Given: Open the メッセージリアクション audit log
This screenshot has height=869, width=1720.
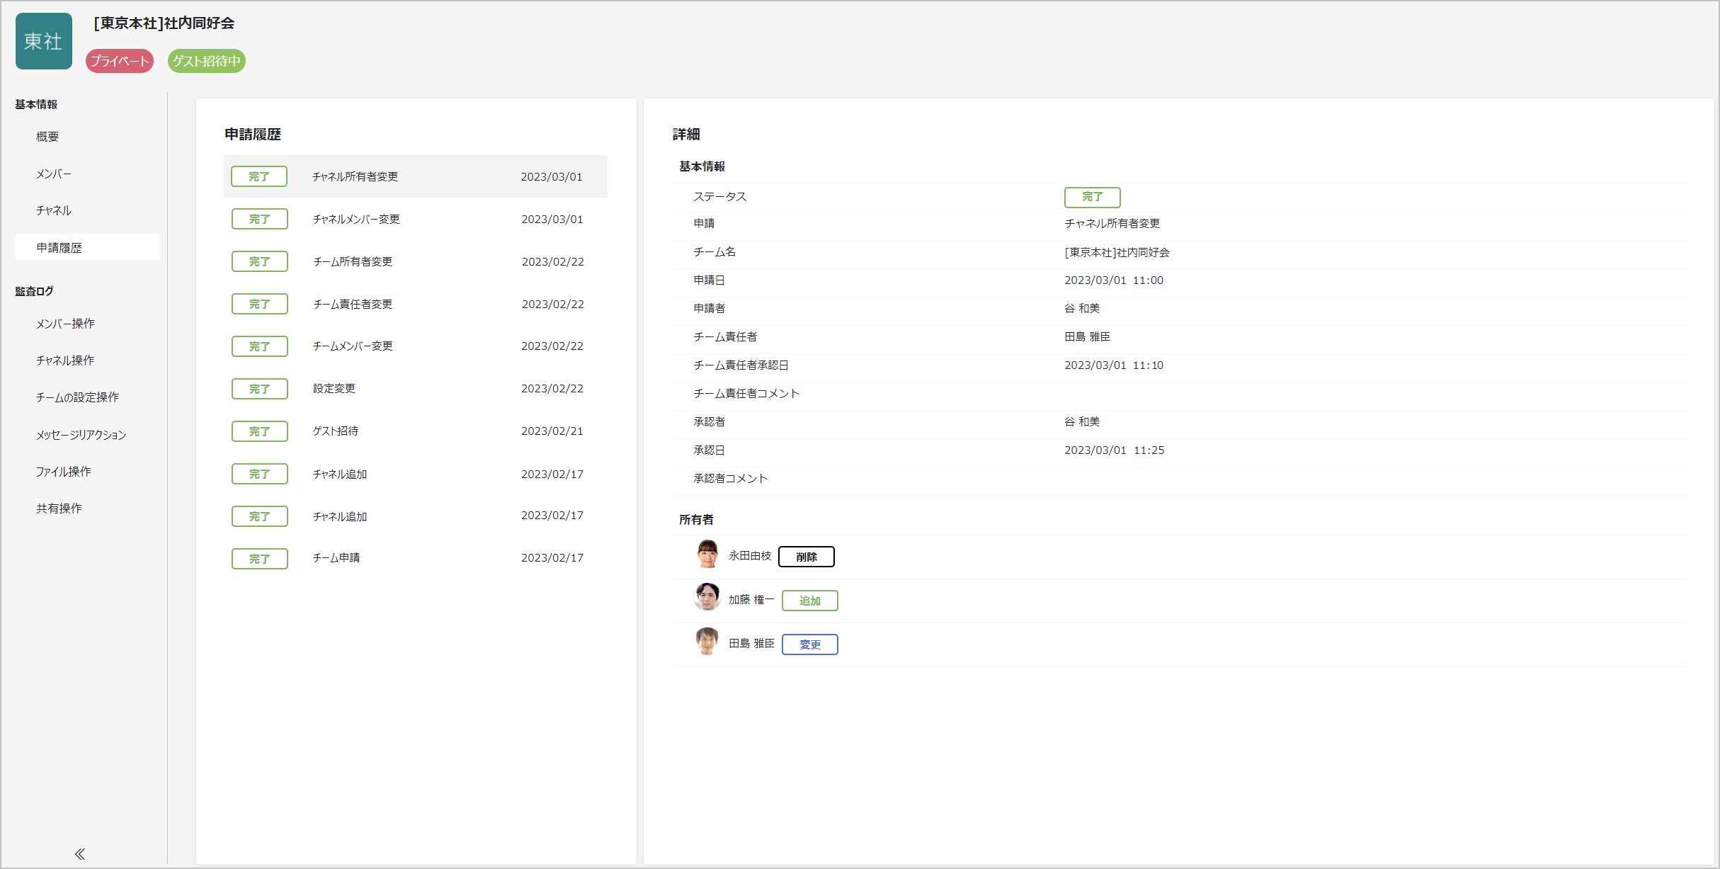Looking at the screenshot, I should pyautogui.click(x=81, y=434).
